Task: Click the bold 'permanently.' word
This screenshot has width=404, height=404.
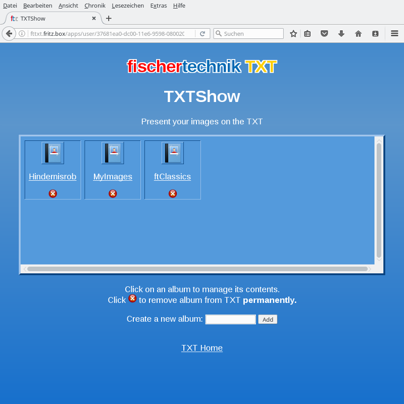Action: (x=270, y=300)
